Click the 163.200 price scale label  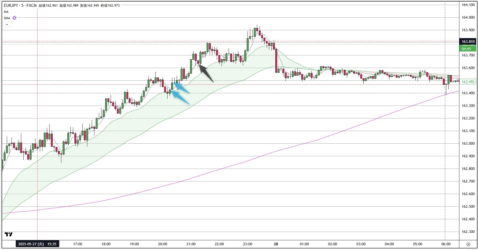click(468, 118)
